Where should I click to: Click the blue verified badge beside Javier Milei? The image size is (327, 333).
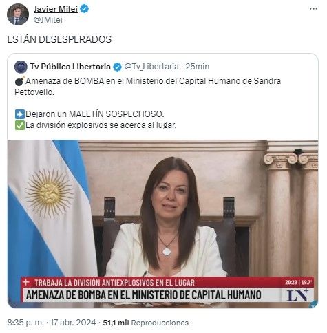pyautogui.click(x=85, y=9)
